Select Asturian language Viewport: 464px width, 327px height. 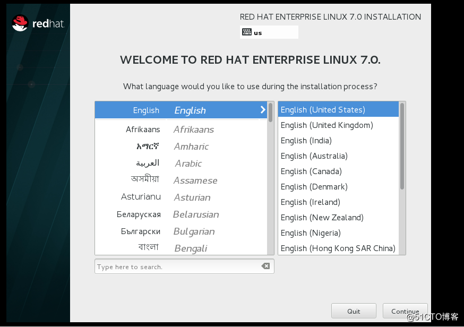click(181, 197)
